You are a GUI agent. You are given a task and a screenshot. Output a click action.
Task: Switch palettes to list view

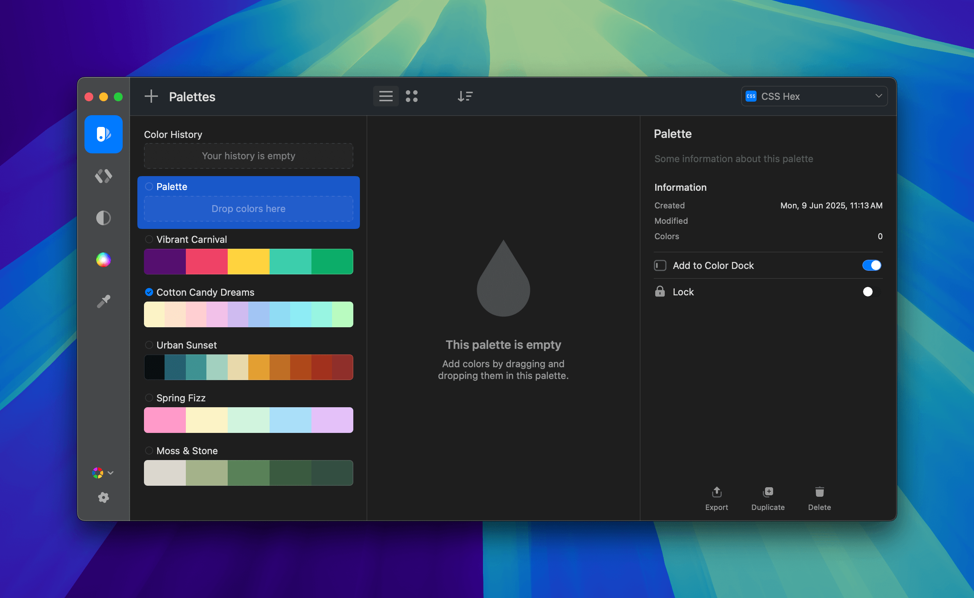click(x=386, y=96)
